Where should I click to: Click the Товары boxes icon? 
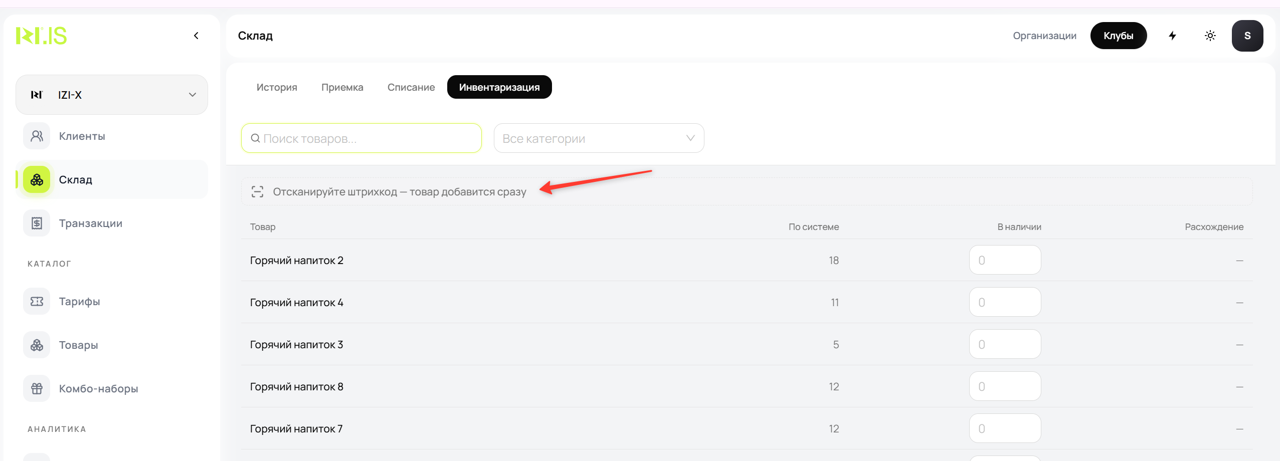(x=37, y=345)
